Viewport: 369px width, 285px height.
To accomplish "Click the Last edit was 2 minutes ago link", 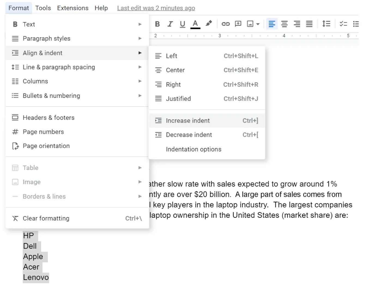I will tap(156, 8).
